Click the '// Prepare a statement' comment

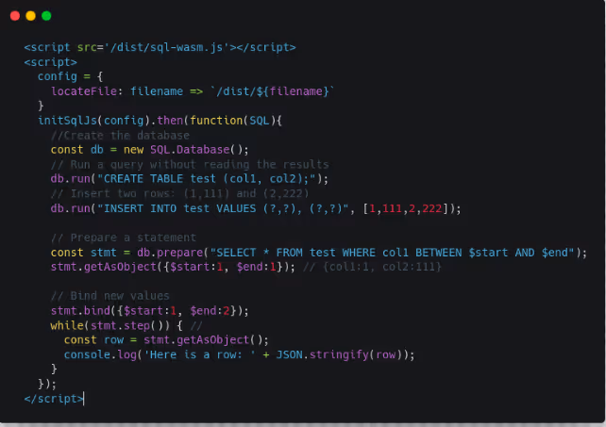click(x=124, y=238)
